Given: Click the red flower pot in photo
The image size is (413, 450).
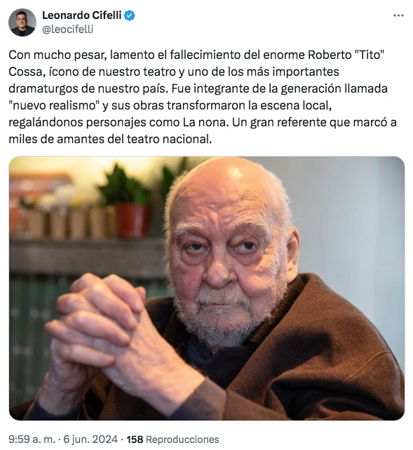Looking at the screenshot, I should coord(132,220).
